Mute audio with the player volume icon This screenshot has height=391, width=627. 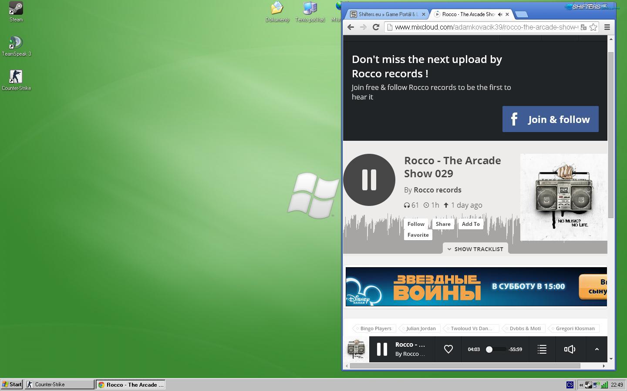coord(570,349)
